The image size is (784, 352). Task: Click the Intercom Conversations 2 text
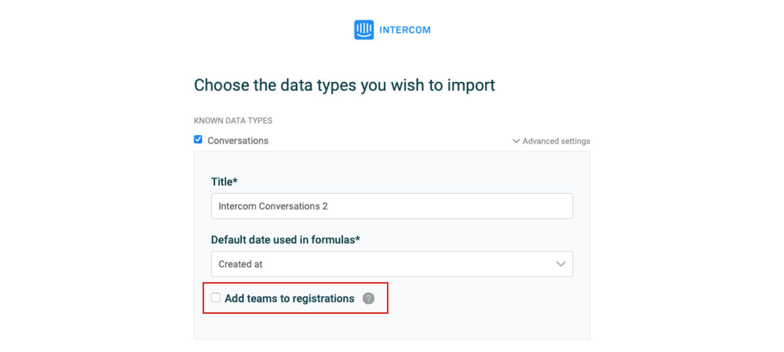[x=273, y=206]
